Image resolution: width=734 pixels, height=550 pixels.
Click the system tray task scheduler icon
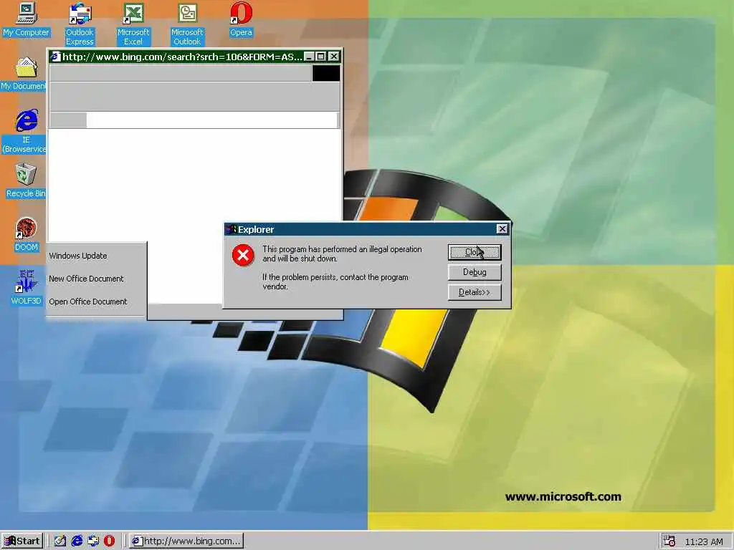click(669, 541)
